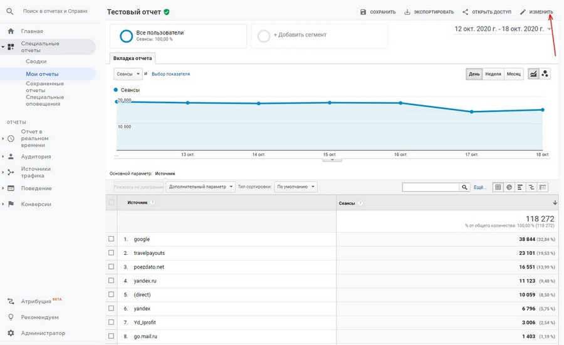Viewport: 564px width, 345px height.
Task: Click the save floppy disk icon
Action: point(363,12)
